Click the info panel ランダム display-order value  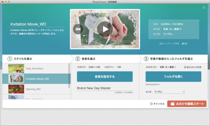(168, 34)
